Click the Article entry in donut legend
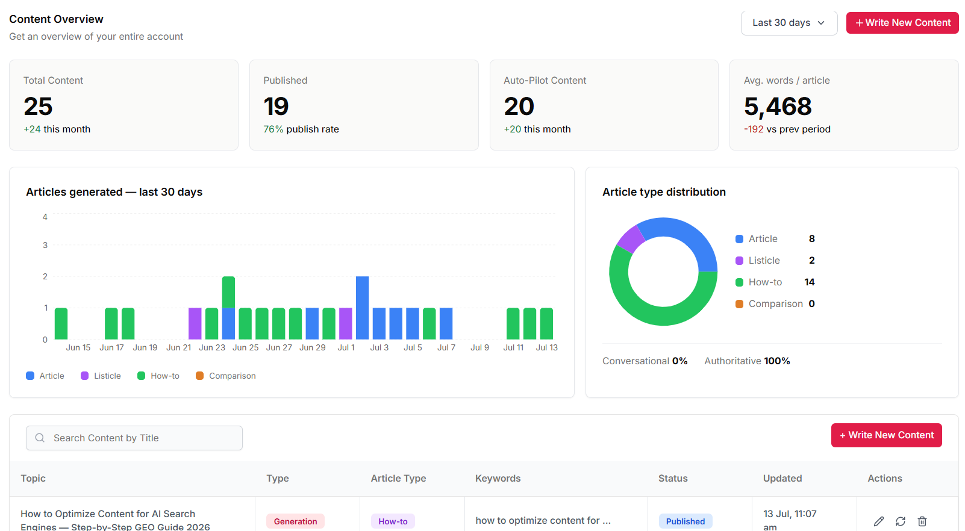 click(775, 239)
